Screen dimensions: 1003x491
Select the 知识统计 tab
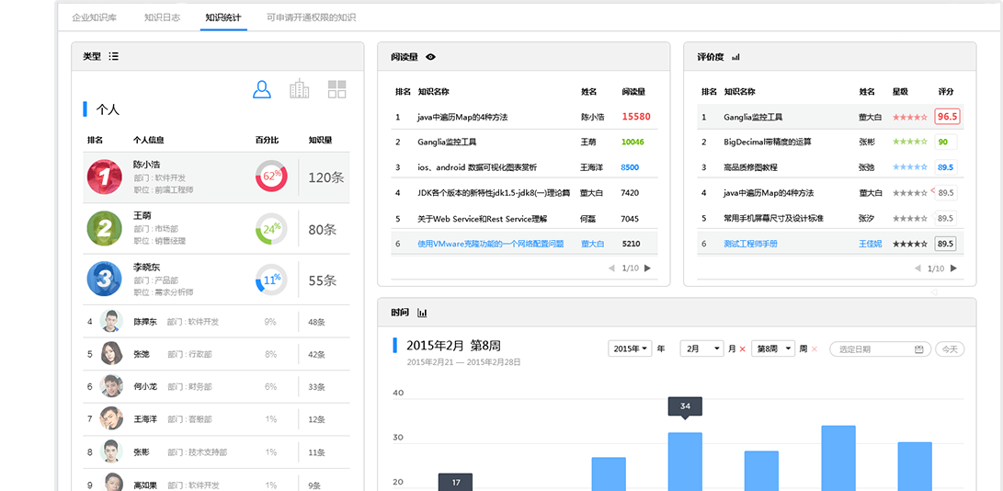[223, 17]
